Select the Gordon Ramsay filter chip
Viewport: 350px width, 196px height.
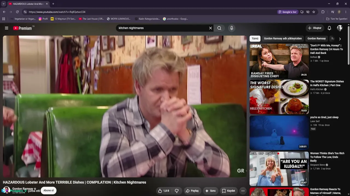click(317, 39)
